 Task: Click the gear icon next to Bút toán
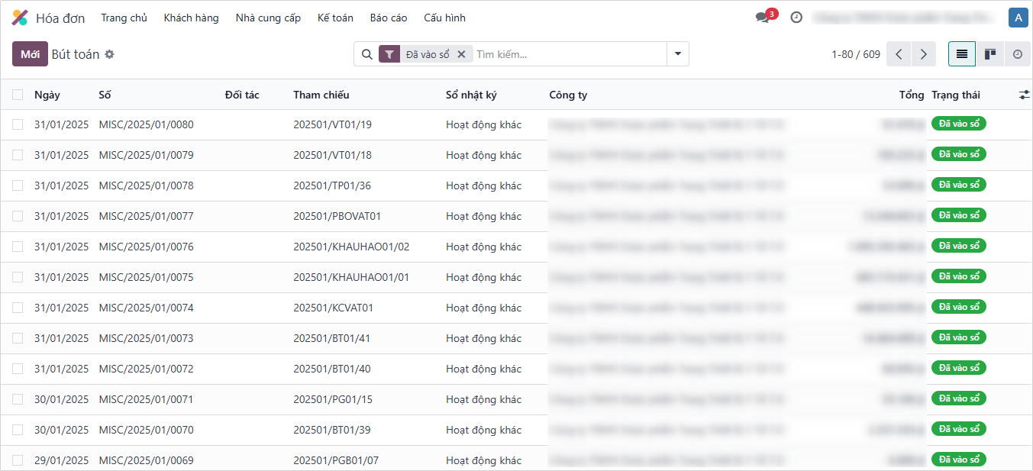[109, 54]
